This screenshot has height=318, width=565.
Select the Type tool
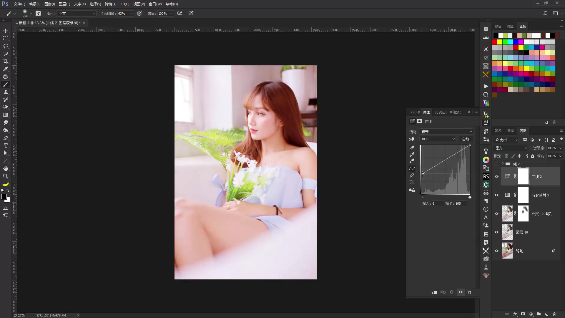[x=6, y=145]
